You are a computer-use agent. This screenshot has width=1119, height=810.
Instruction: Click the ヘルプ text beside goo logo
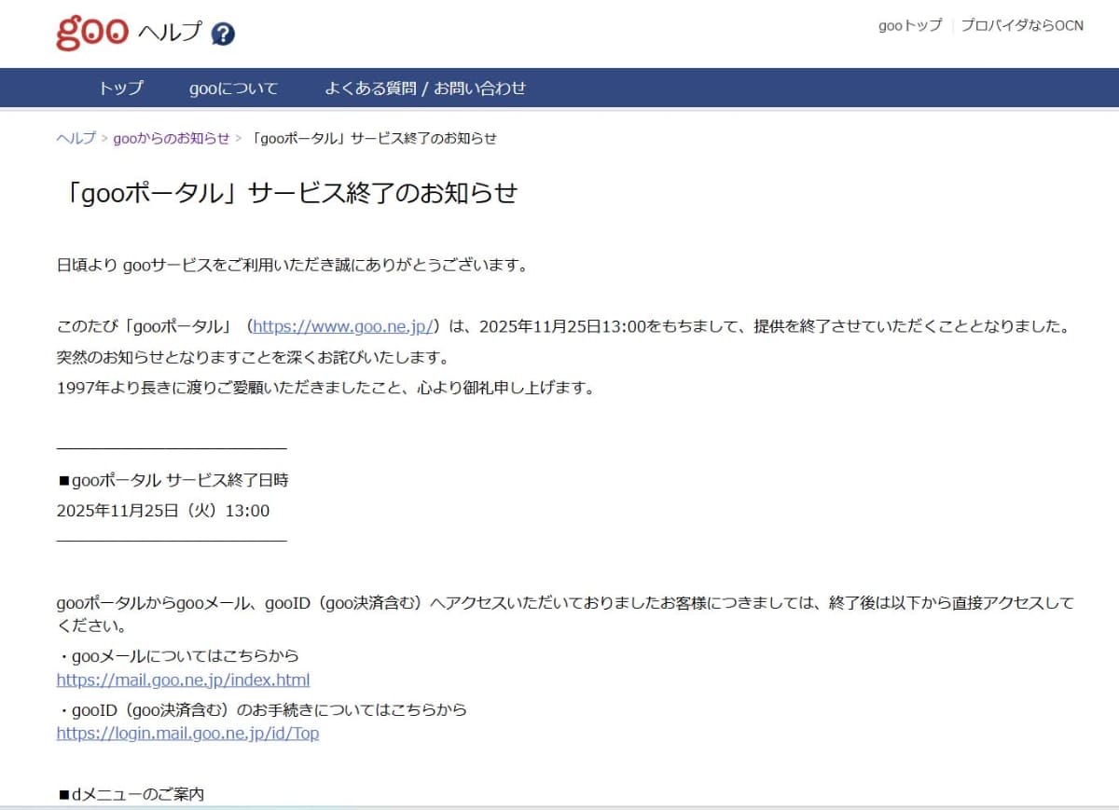[170, 33]
